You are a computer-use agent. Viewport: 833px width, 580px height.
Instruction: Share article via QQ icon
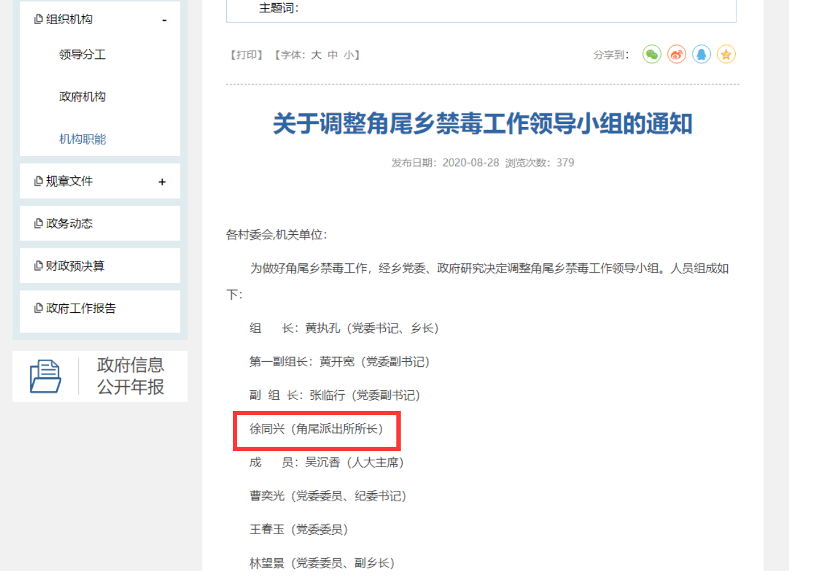click(700, 55)
